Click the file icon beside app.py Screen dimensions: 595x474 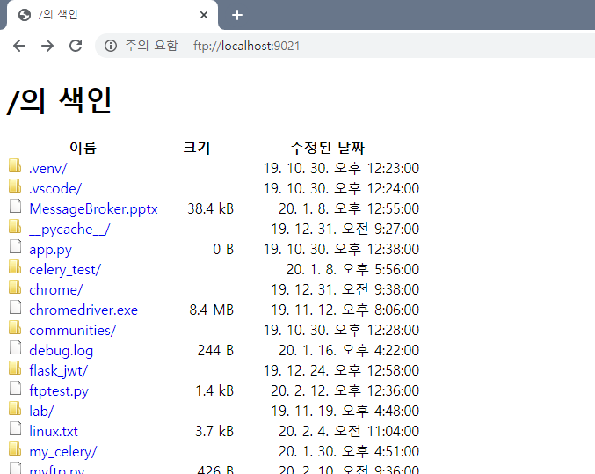click(15, 246)
